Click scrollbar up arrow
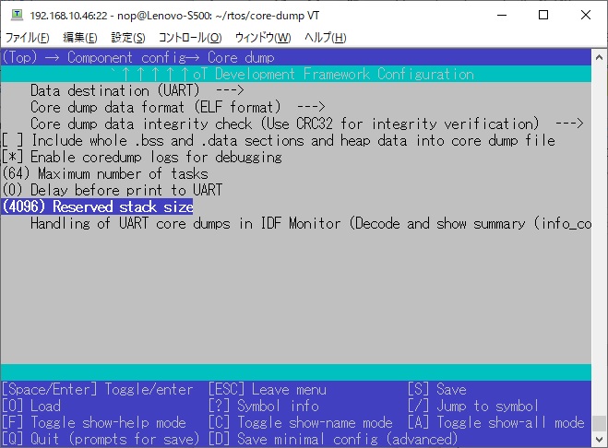 click(x=599, y=57)
